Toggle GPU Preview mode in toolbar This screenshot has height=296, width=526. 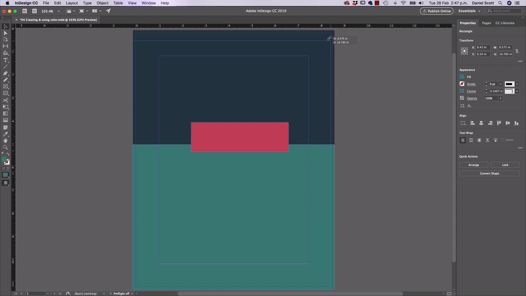pyautogui.click(x=108, y=10)
